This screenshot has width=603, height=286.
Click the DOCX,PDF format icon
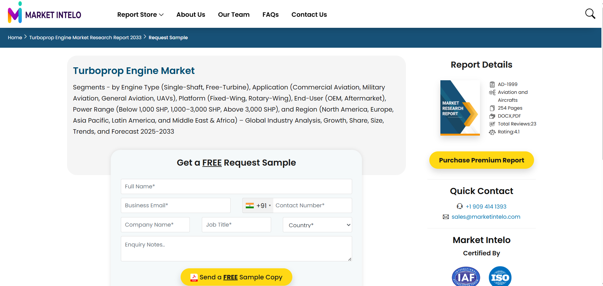click(492, 116)
